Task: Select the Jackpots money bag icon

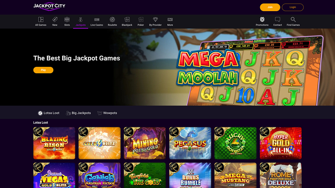Action: (81, 20)
